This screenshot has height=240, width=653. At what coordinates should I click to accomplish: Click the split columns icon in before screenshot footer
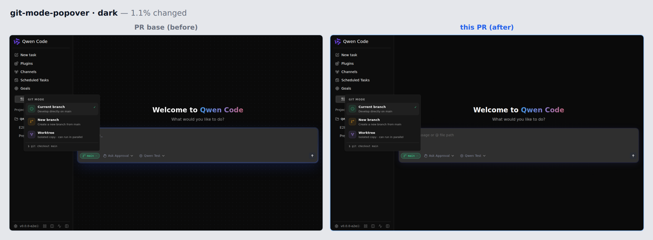(52, 226)
